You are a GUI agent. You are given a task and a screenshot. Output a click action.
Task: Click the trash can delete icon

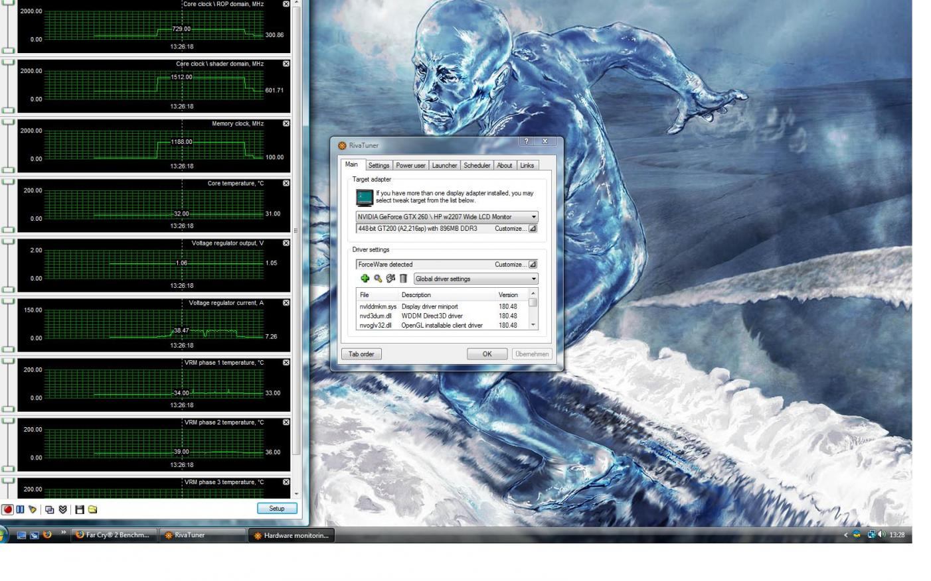pyautogui.click(x=403, y=279)
